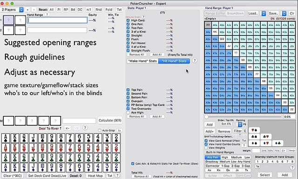Viewport: 298px width, 179px height.
Task: Expand the Load range dropdown arrow
Action: point(264,14)
